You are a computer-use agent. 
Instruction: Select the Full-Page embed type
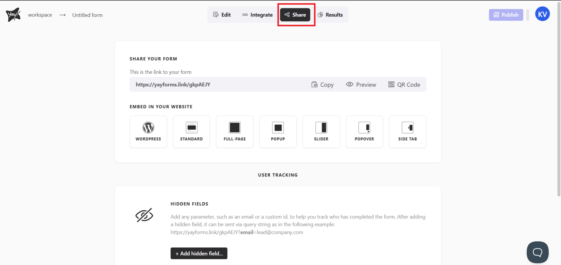click(235, 132)
